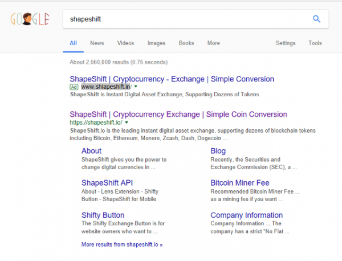342x261 pixels.
Task: Open the More search categories menu
Action: coord(214,43)
